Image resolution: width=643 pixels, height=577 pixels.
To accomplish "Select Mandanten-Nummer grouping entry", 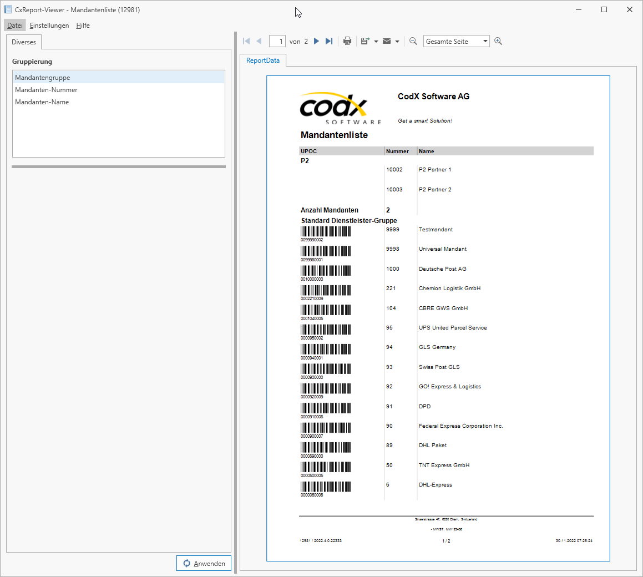I will click(x=119, y=90).
